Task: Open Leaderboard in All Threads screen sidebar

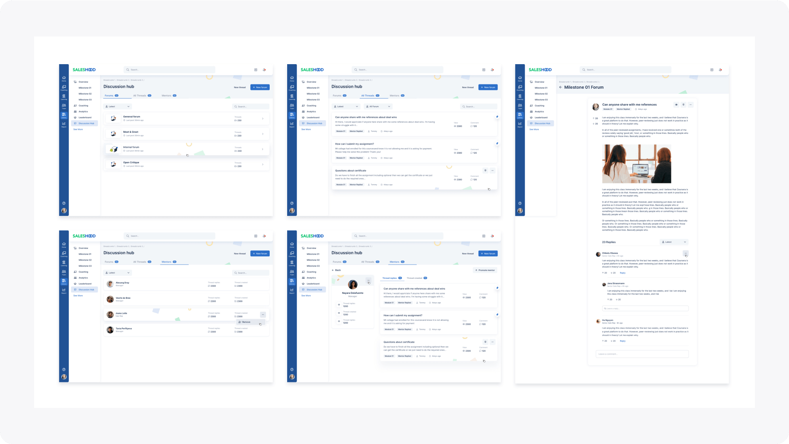Action: pyautogui.click(x=313, y=117)
